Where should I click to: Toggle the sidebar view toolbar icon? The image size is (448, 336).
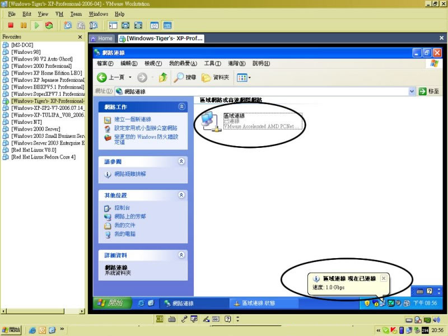click(113, 25)
